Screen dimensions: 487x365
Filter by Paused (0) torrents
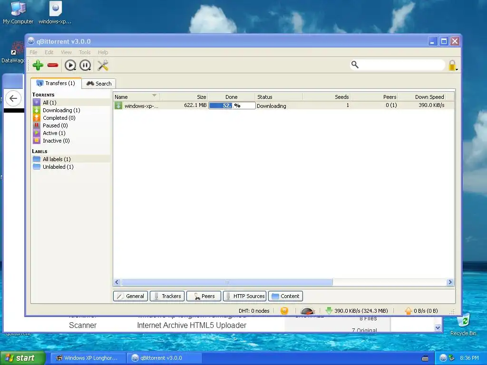point(71,125)
